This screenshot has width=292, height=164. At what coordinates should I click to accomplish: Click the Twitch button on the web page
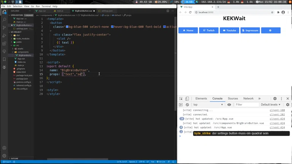pyautogui.click(x=209, y=30)
